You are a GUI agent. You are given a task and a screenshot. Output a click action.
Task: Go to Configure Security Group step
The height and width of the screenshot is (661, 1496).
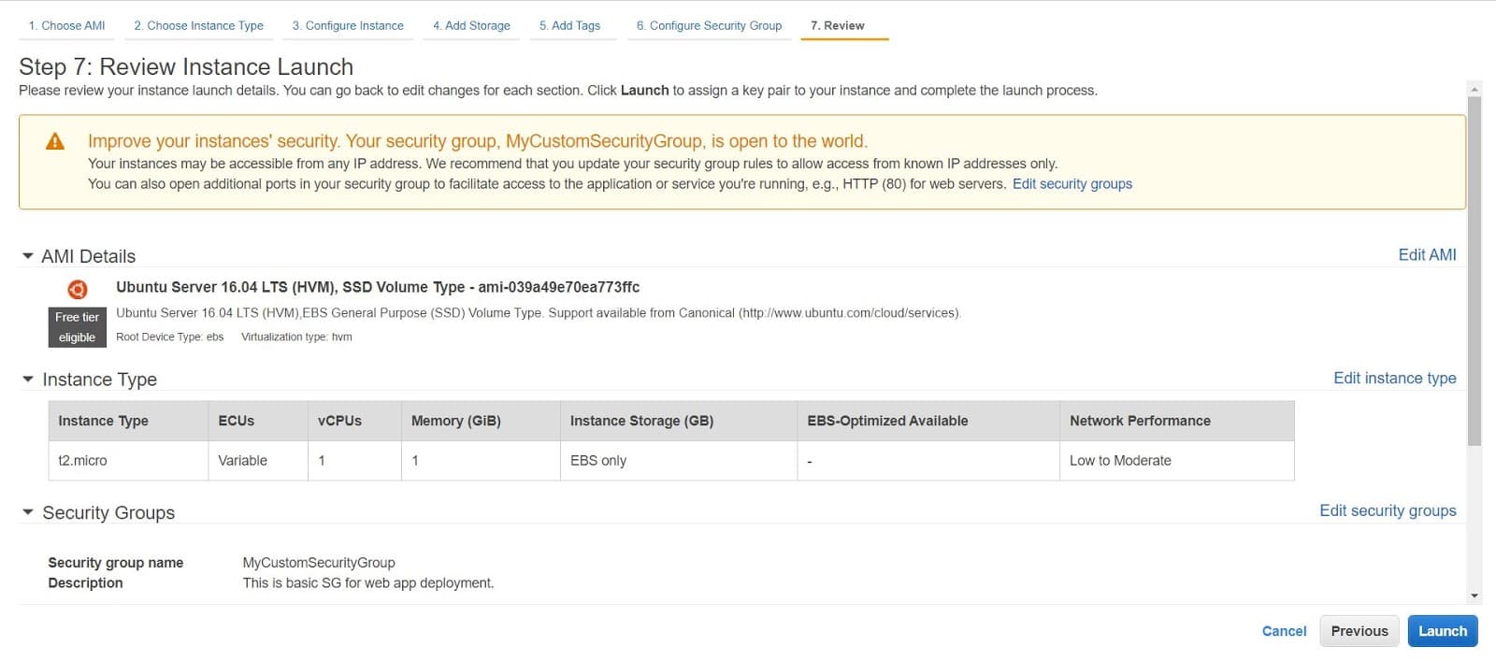(709, 25)
